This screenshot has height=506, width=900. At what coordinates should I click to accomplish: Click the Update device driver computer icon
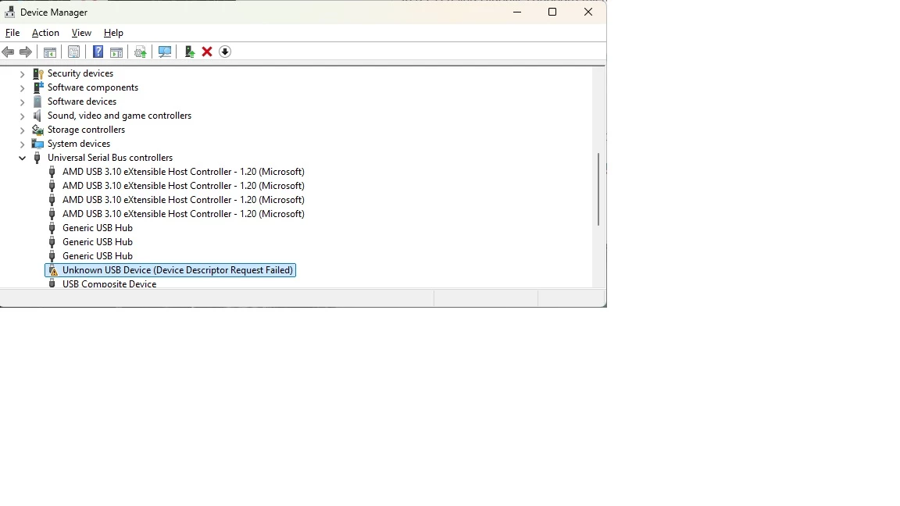point(189,52)
